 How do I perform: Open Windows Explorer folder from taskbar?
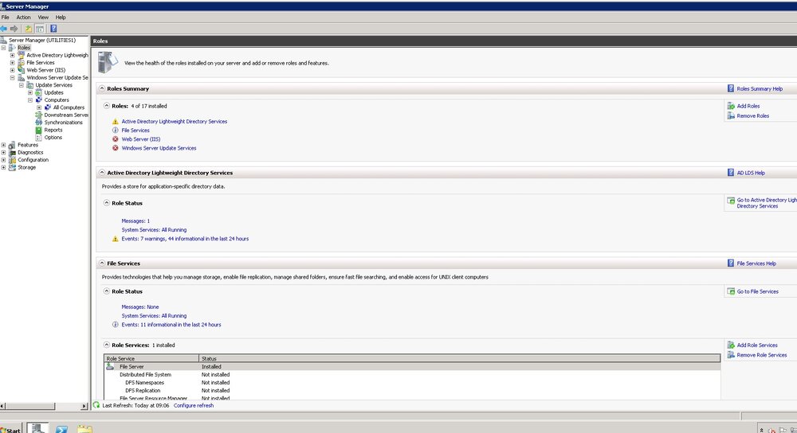pyautogui.click(x=85, y=430)
